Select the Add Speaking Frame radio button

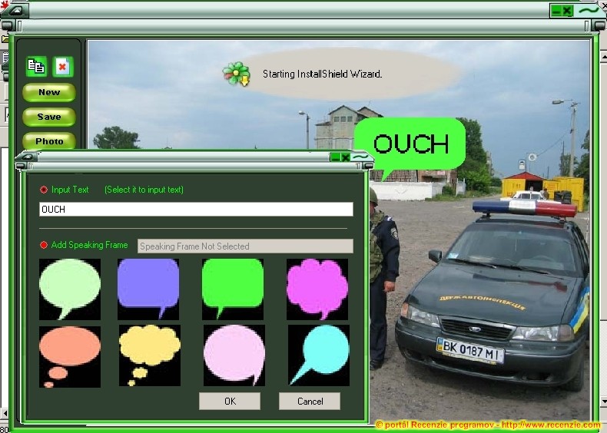tap(44, 245)
